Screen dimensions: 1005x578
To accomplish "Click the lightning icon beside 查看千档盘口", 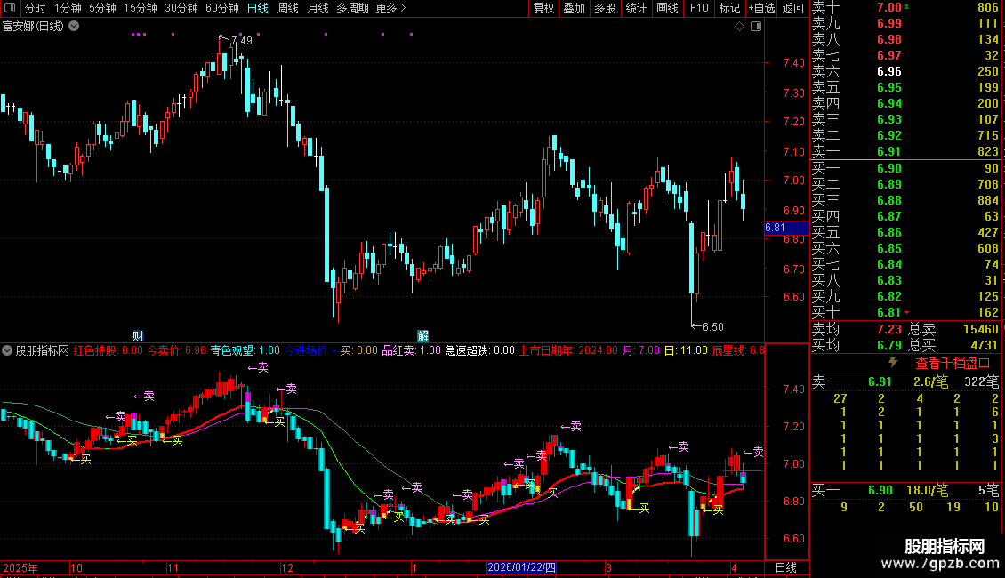I will coord(893,363).
